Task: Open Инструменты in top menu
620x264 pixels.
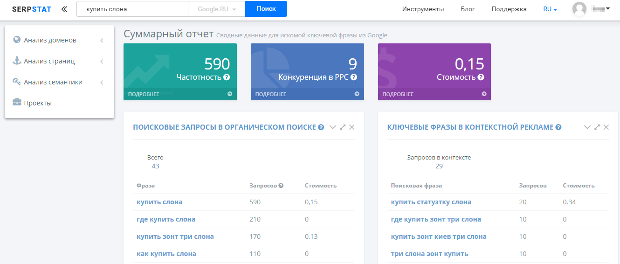Action: (423, 9)
